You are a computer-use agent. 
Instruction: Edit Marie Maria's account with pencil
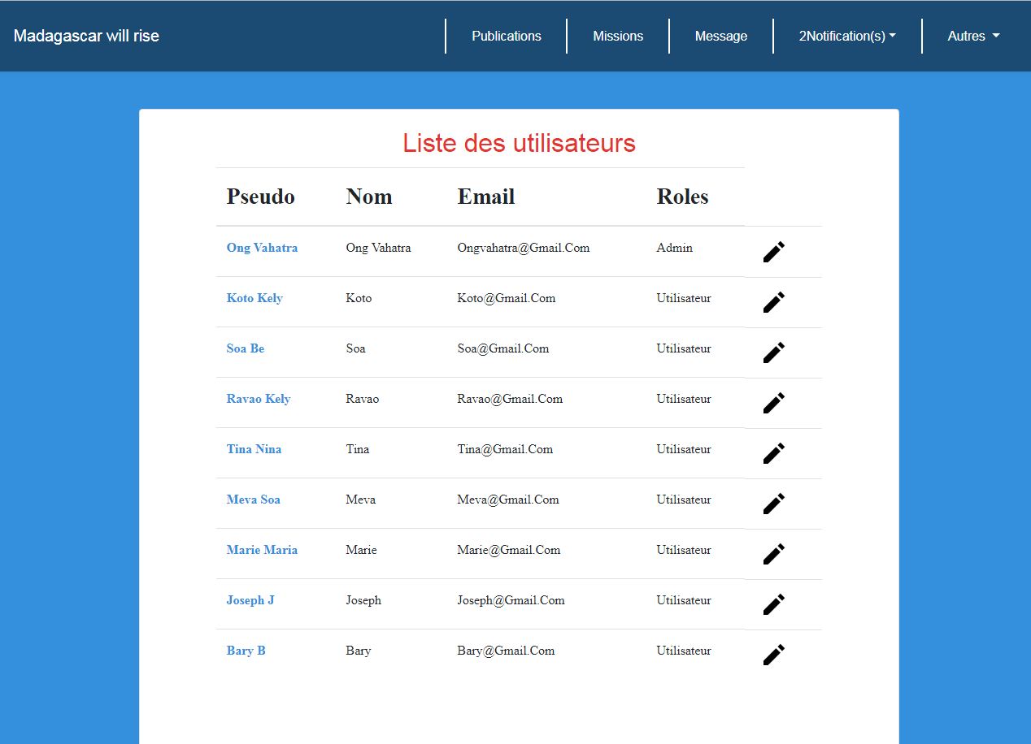click(773, 554)
